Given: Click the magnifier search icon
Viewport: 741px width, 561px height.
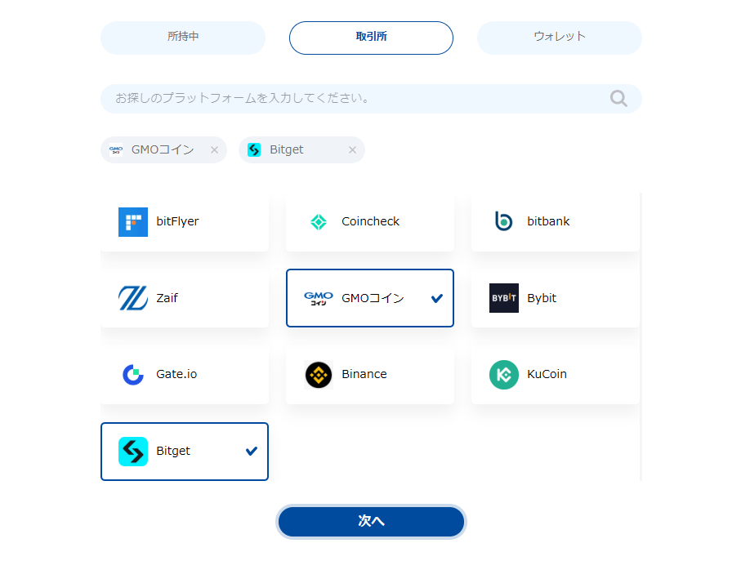Looking at the screenshot, I should (618, 99).
